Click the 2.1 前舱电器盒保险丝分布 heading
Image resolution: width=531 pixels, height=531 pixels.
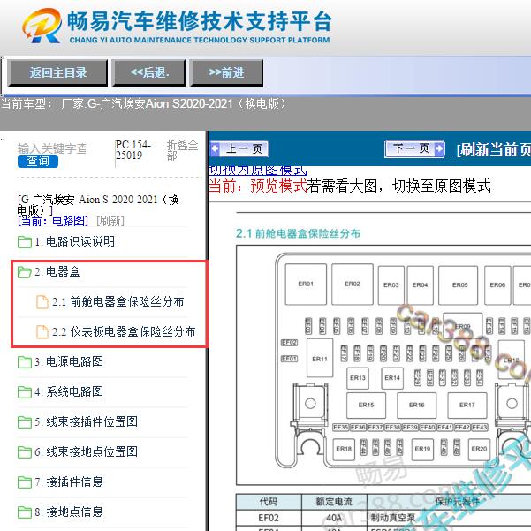point(298,233)
